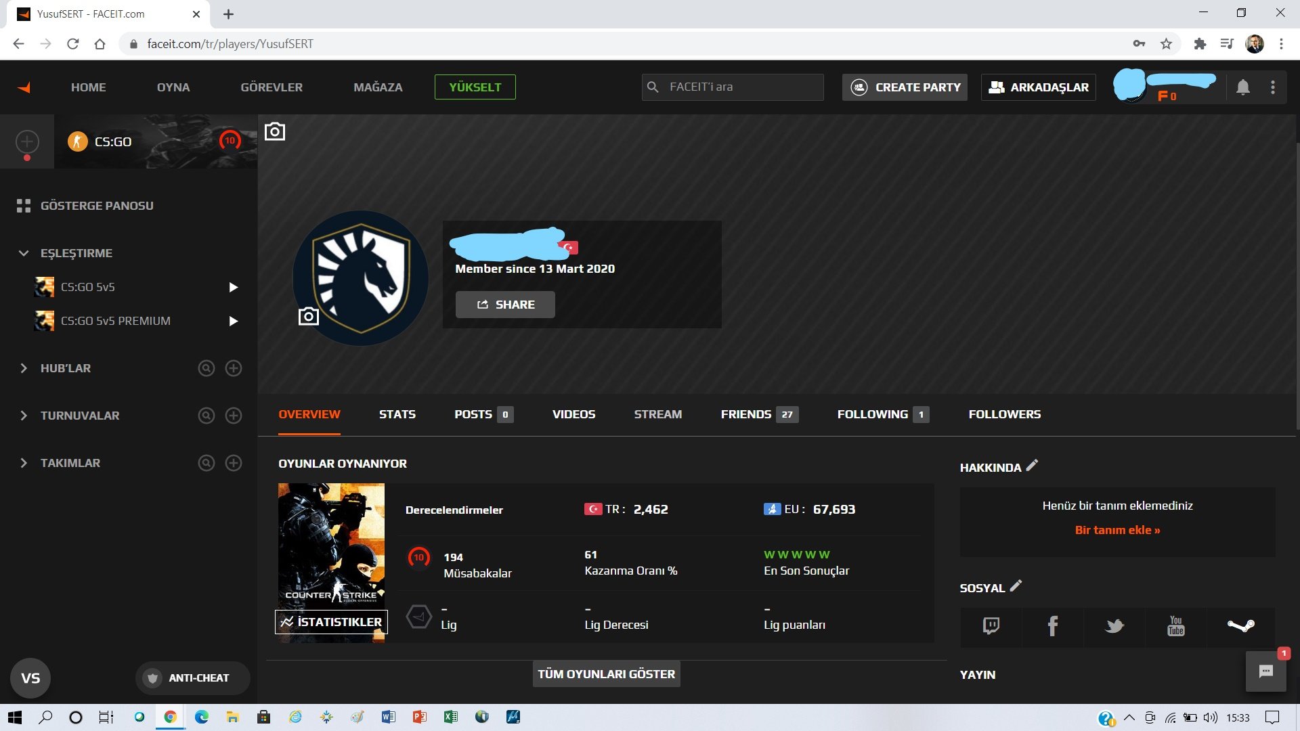This screenshot has width=1300, height=731.
Task: Click the FACEIT'i ara search field
Action: point(733,87)
